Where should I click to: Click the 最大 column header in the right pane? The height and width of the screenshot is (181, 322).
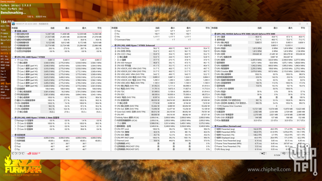click(290, 28)
